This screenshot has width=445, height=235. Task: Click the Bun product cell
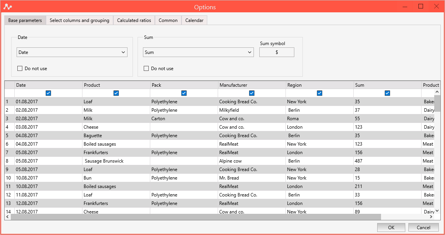(x=116, y=178)
